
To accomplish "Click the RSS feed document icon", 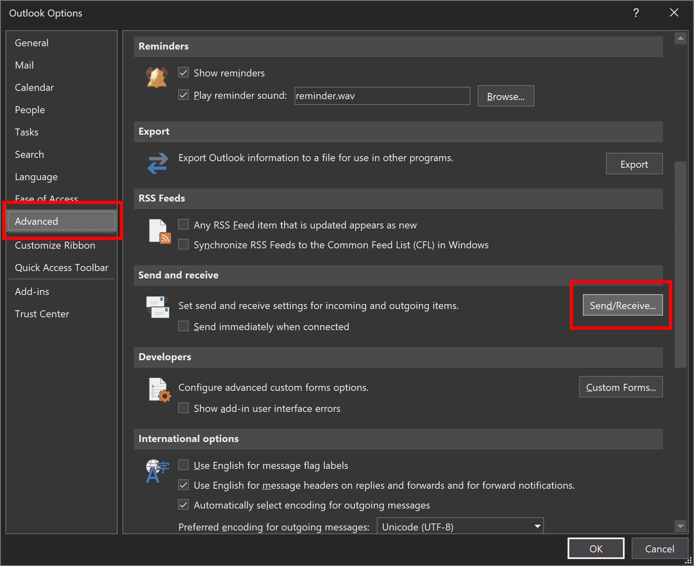I will [x=159, y=231].
